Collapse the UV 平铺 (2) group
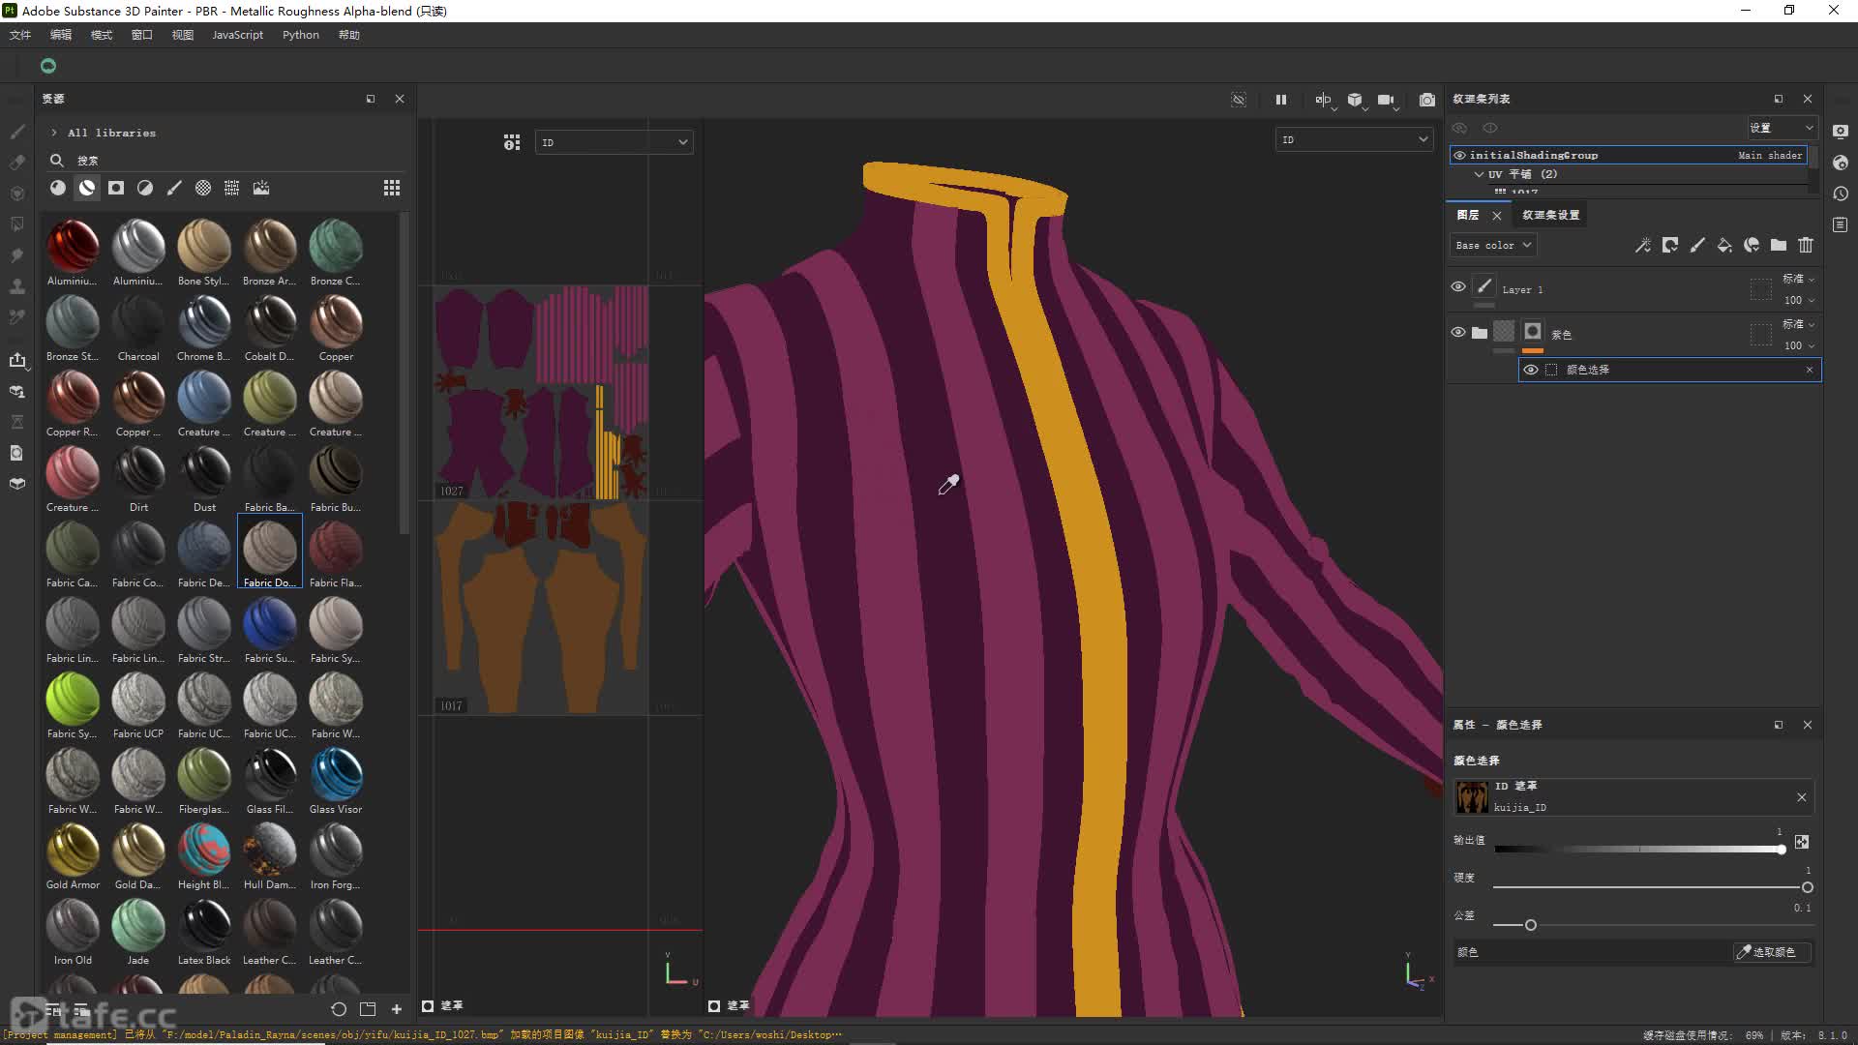The height and width of the screenshot is (1045, 1858). point(1479,174)
